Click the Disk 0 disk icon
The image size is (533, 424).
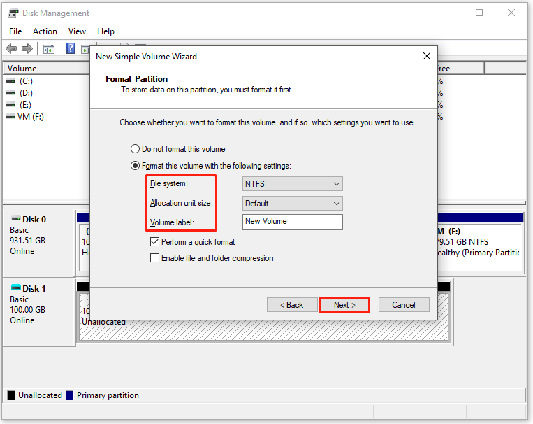click(15, 218)
